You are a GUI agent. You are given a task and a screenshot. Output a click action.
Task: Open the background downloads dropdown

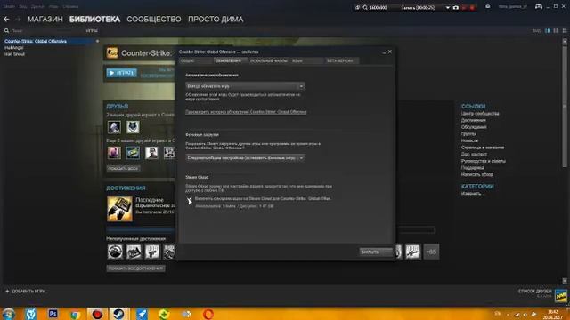click(245, 158)
